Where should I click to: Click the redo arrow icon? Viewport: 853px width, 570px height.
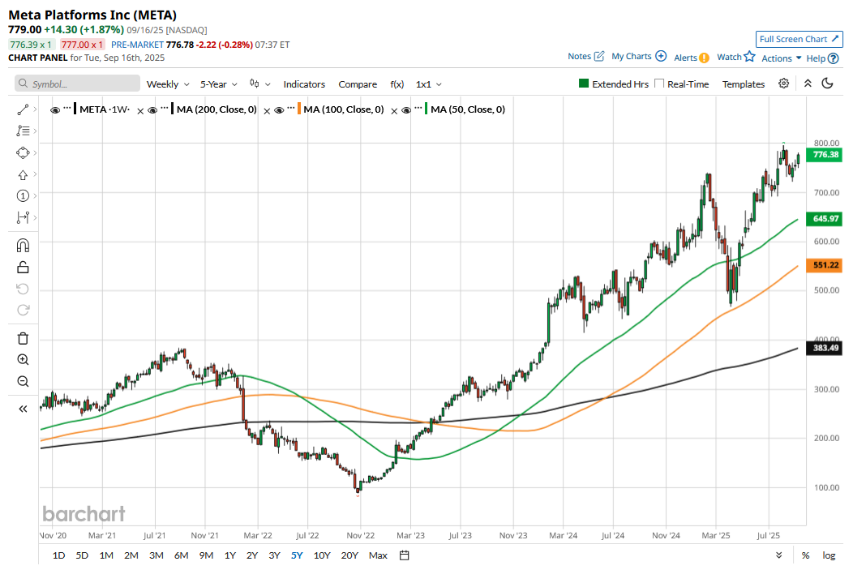tap(23, 310)
